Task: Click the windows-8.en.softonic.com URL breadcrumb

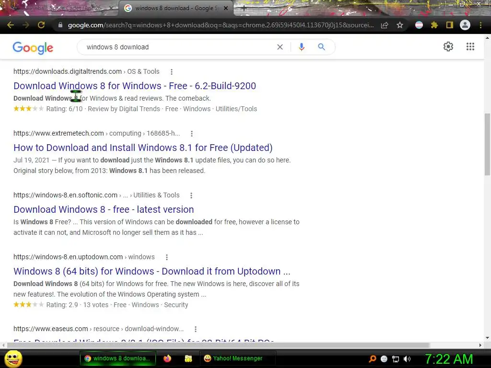Action: point(96,195)
